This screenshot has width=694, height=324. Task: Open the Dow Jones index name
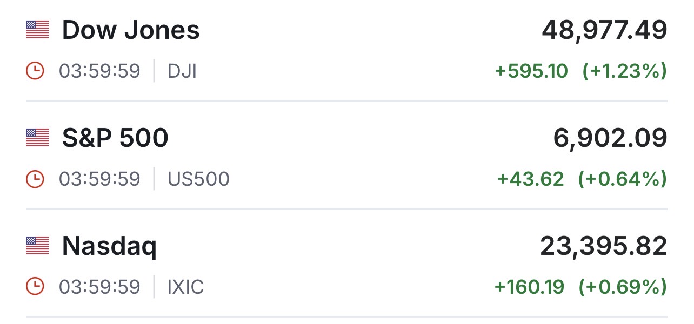coord(131,30)
